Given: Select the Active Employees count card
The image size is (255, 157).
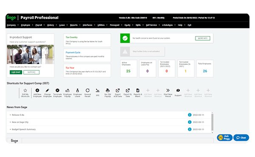Looking at the screenshot, I should [128, 68].
